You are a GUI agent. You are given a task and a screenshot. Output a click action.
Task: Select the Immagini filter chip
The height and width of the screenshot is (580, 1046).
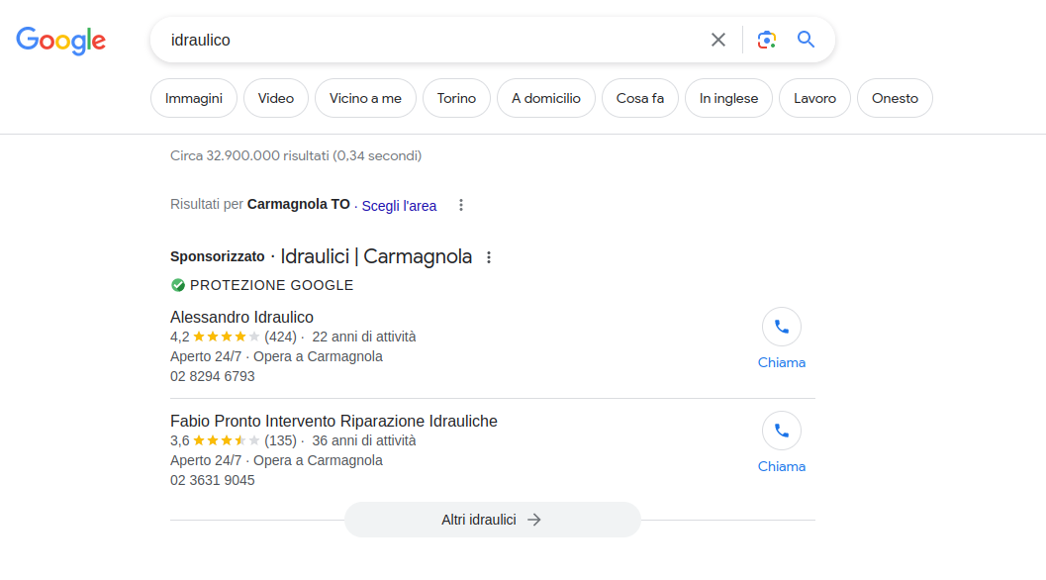[193, 98]
